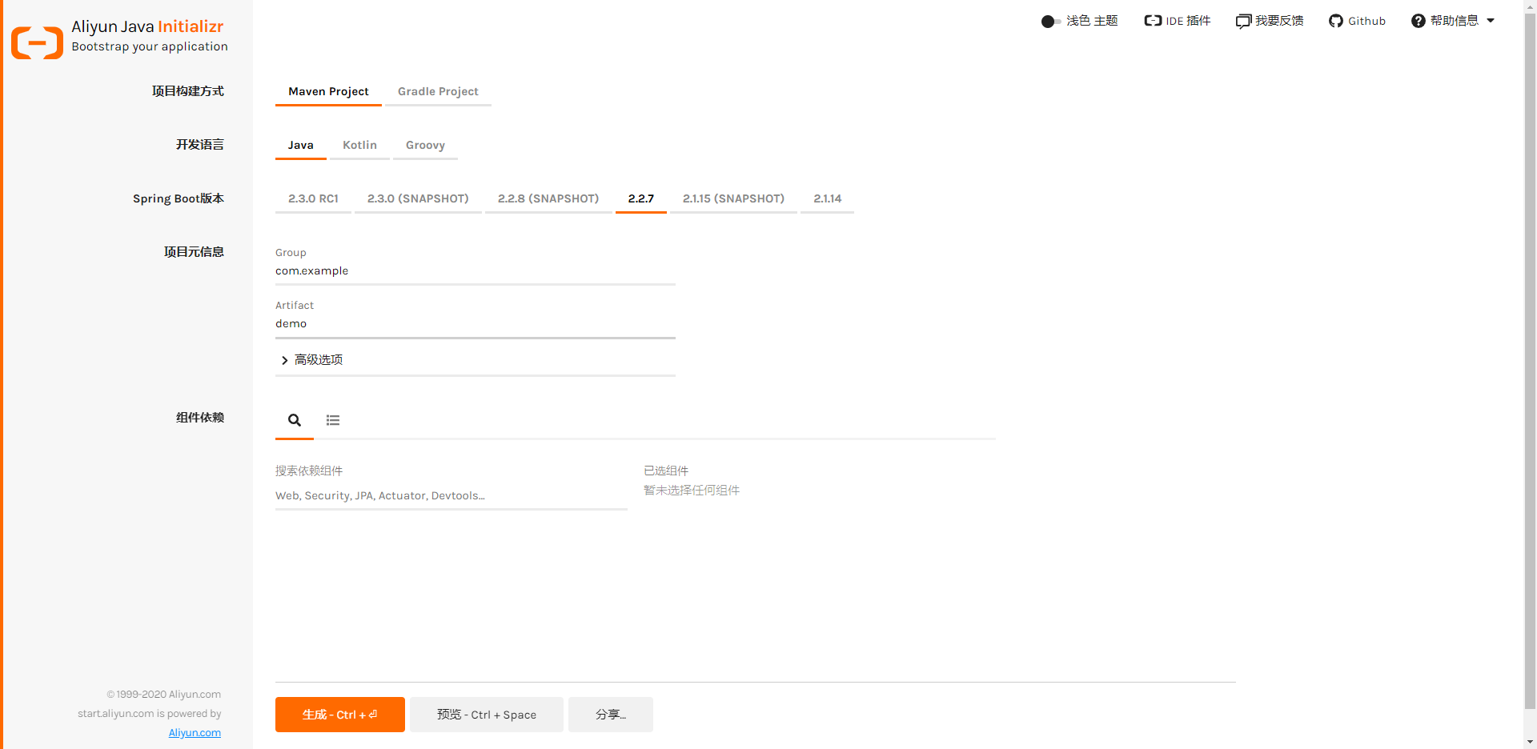Open the 帮助信息 dropdown arrow
This screenshot has width=1537, height=749.
pos(1491,21)
